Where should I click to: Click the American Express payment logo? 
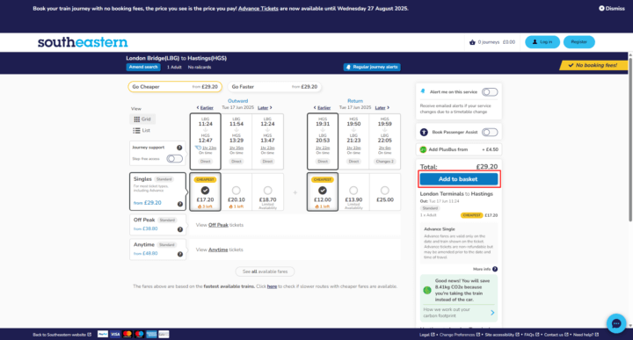coord(151,334)
